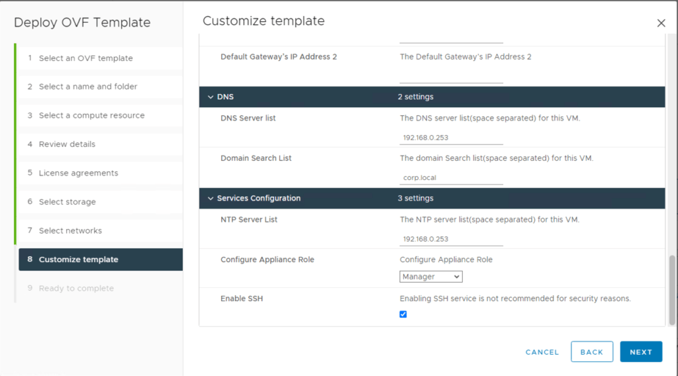Open the Configure Appliance Role dropdown
Image resolution: width=678 pixels, height=376 pixels.
click(431, 277)
